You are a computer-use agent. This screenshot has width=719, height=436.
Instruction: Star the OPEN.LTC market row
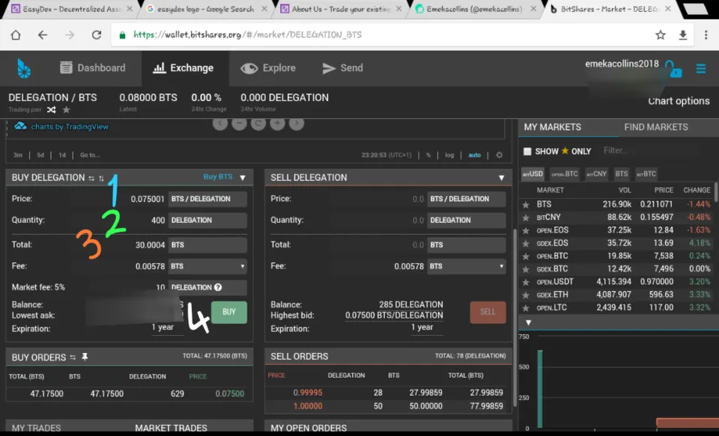(526, 308)
